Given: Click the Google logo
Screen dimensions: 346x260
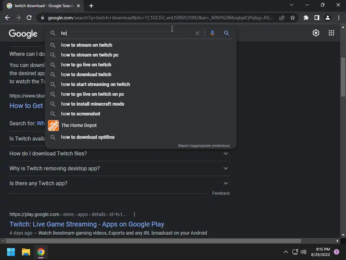Looking at the screenshot, I should 23,34.
